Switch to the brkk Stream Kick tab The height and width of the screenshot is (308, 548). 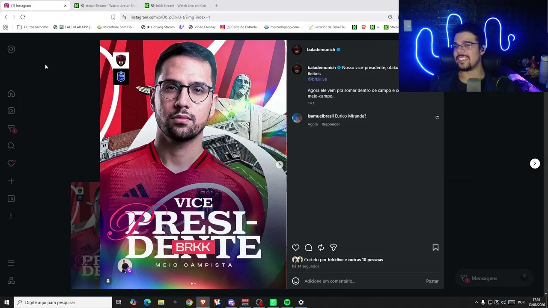click(176, 6)
